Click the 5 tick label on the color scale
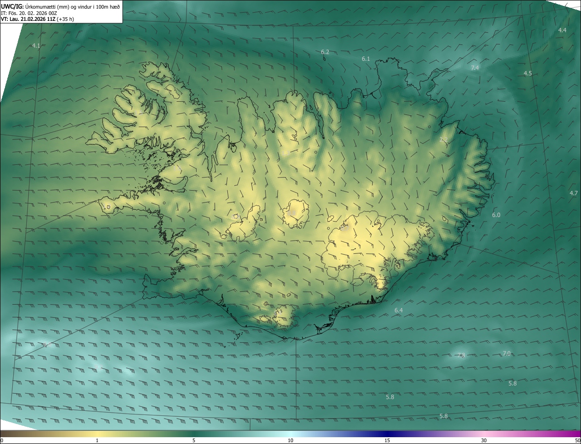Screen dimensions: 581x444 pyautogui.click(x=194, y=441)
